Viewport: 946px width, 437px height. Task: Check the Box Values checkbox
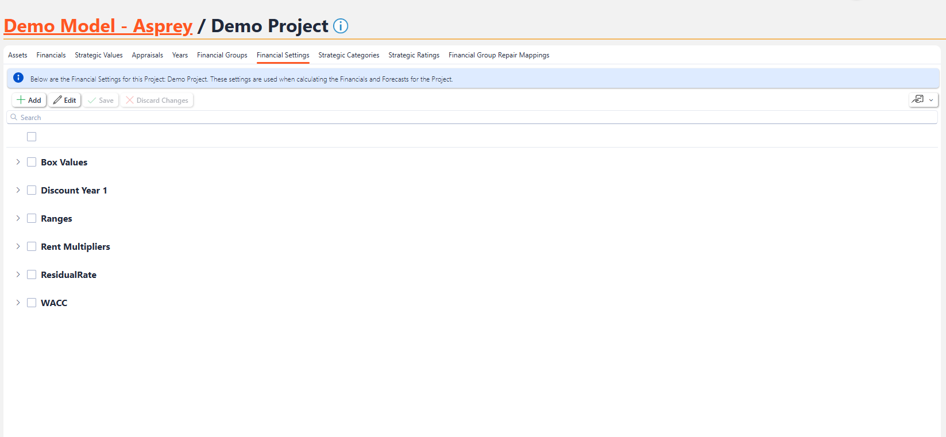tap(32, 163)
